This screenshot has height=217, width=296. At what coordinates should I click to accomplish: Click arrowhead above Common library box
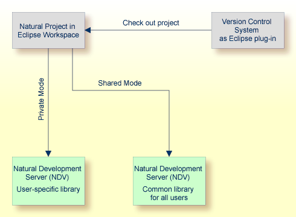(x=169, y=154)
